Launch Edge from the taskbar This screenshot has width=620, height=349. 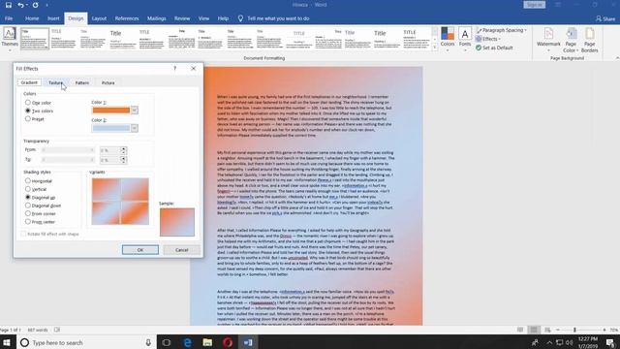tap(187, 342)
